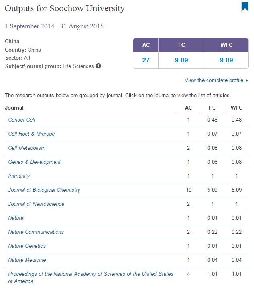Viewport: 254px width, 289px height.
Task: Open Journal of Biological Chemistry articles
Action: pyautogui.click(x=44, y=190)
